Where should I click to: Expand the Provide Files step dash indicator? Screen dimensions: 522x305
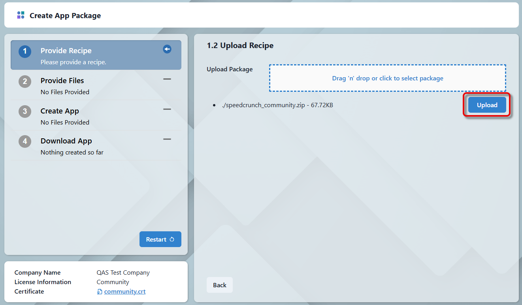(167, 79)
